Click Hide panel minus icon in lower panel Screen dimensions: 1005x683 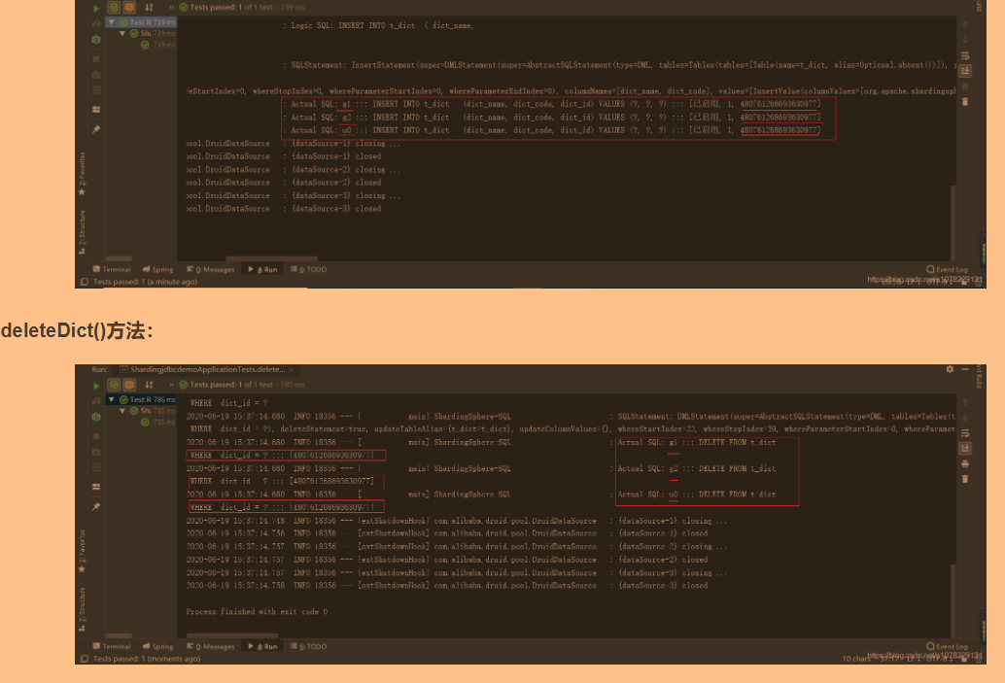[965, 370]
